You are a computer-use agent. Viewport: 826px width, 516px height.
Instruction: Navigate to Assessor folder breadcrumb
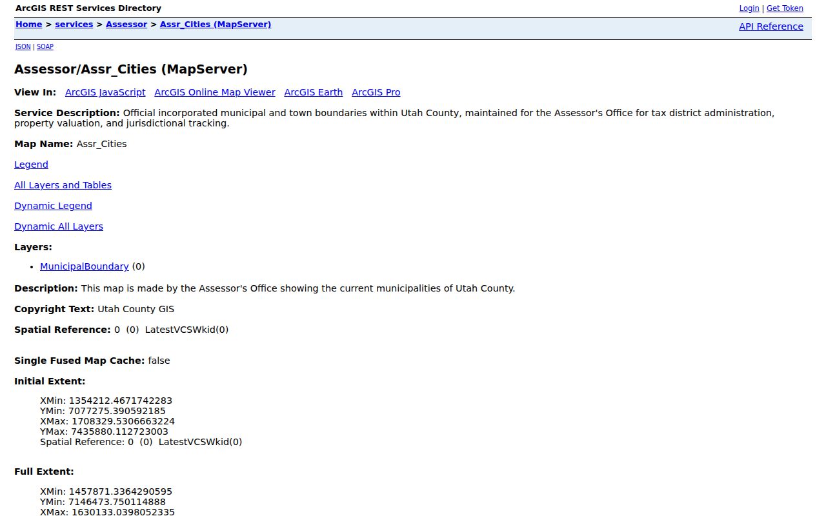coord(126,25)
